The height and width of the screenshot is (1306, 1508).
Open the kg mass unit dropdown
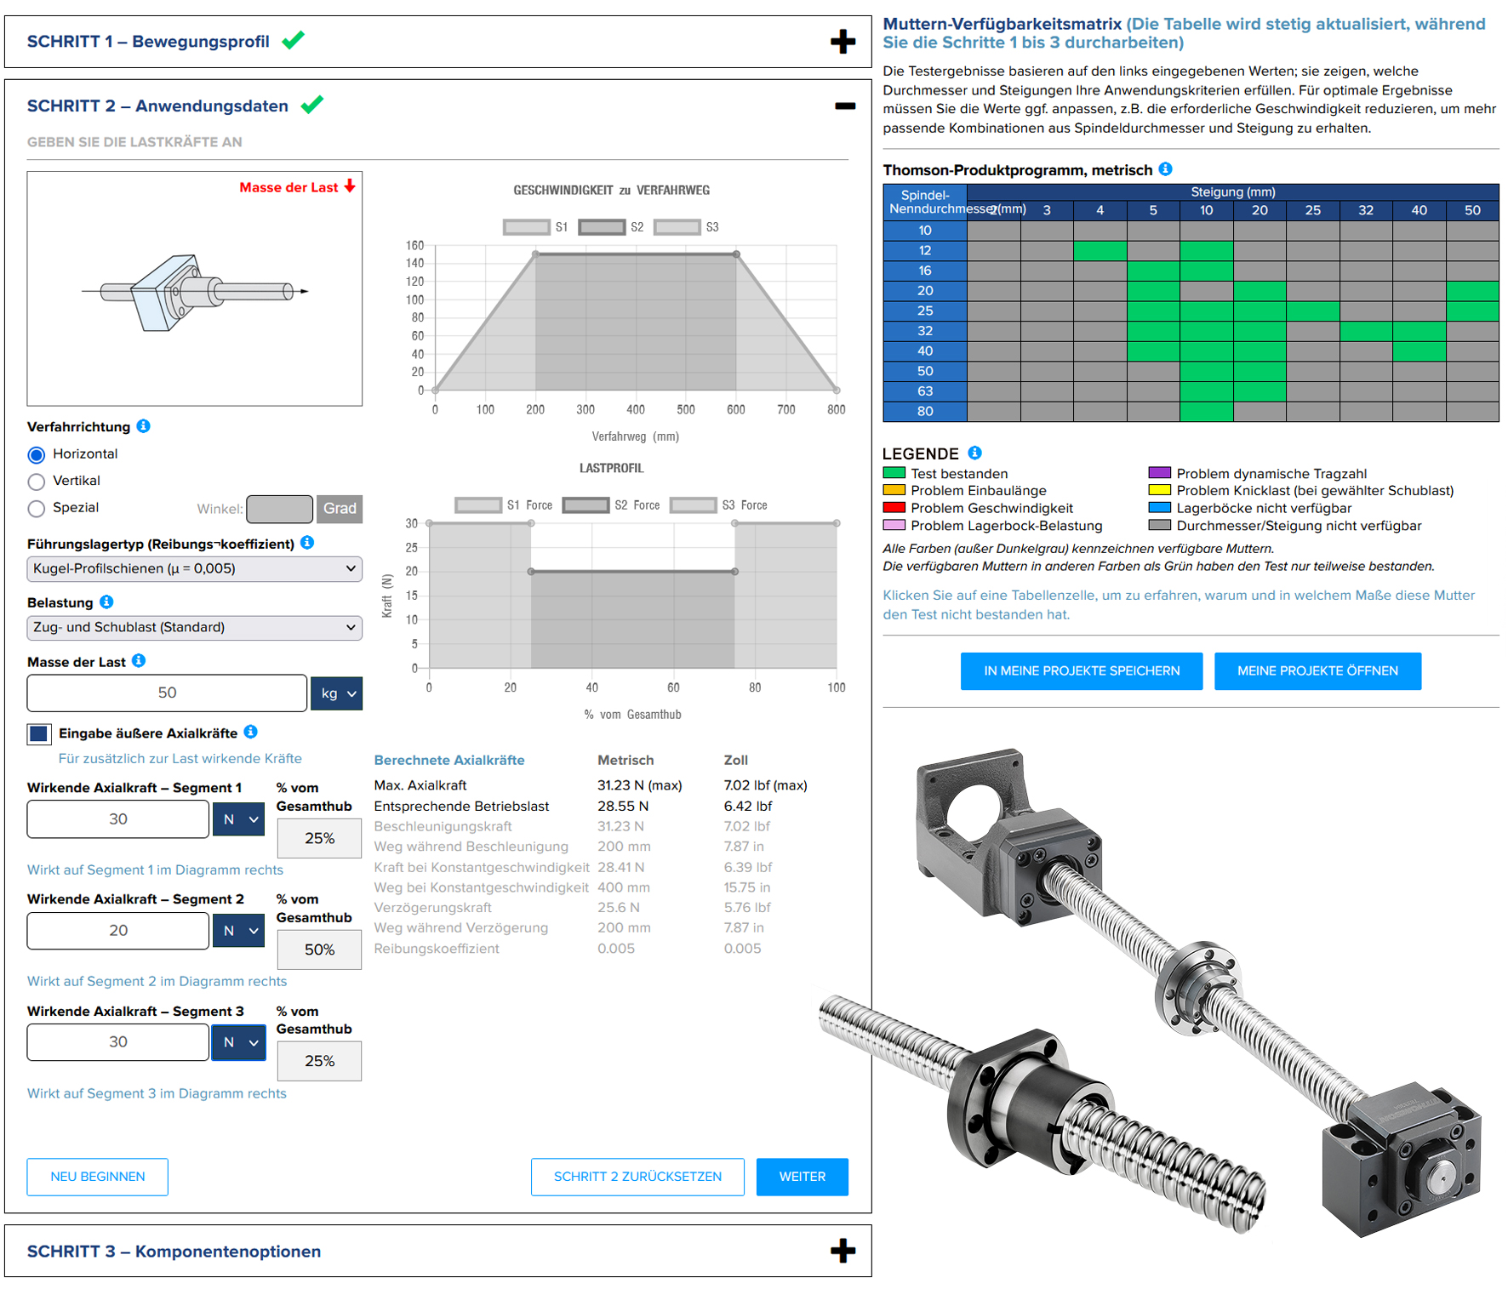click(x=337, y=693)
